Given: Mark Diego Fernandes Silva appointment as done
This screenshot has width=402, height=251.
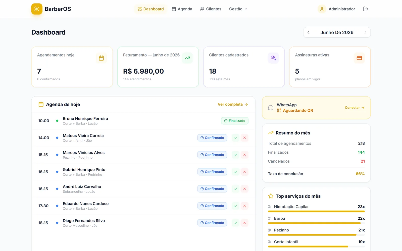Looking at the screenshot, I should coord(235,223).
